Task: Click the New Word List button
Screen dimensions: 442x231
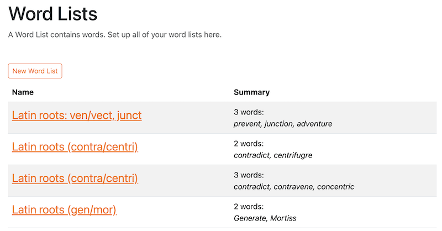Action: click(x=35, y=71)
